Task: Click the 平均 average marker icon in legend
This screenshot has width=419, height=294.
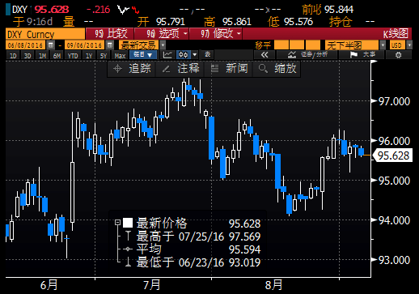Action: pos(128,249)
